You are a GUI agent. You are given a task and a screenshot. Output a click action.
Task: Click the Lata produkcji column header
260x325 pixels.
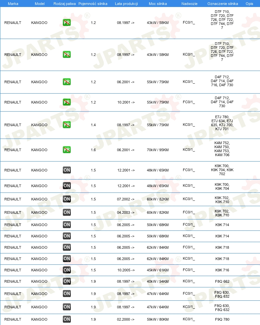[x=126, y=4]
